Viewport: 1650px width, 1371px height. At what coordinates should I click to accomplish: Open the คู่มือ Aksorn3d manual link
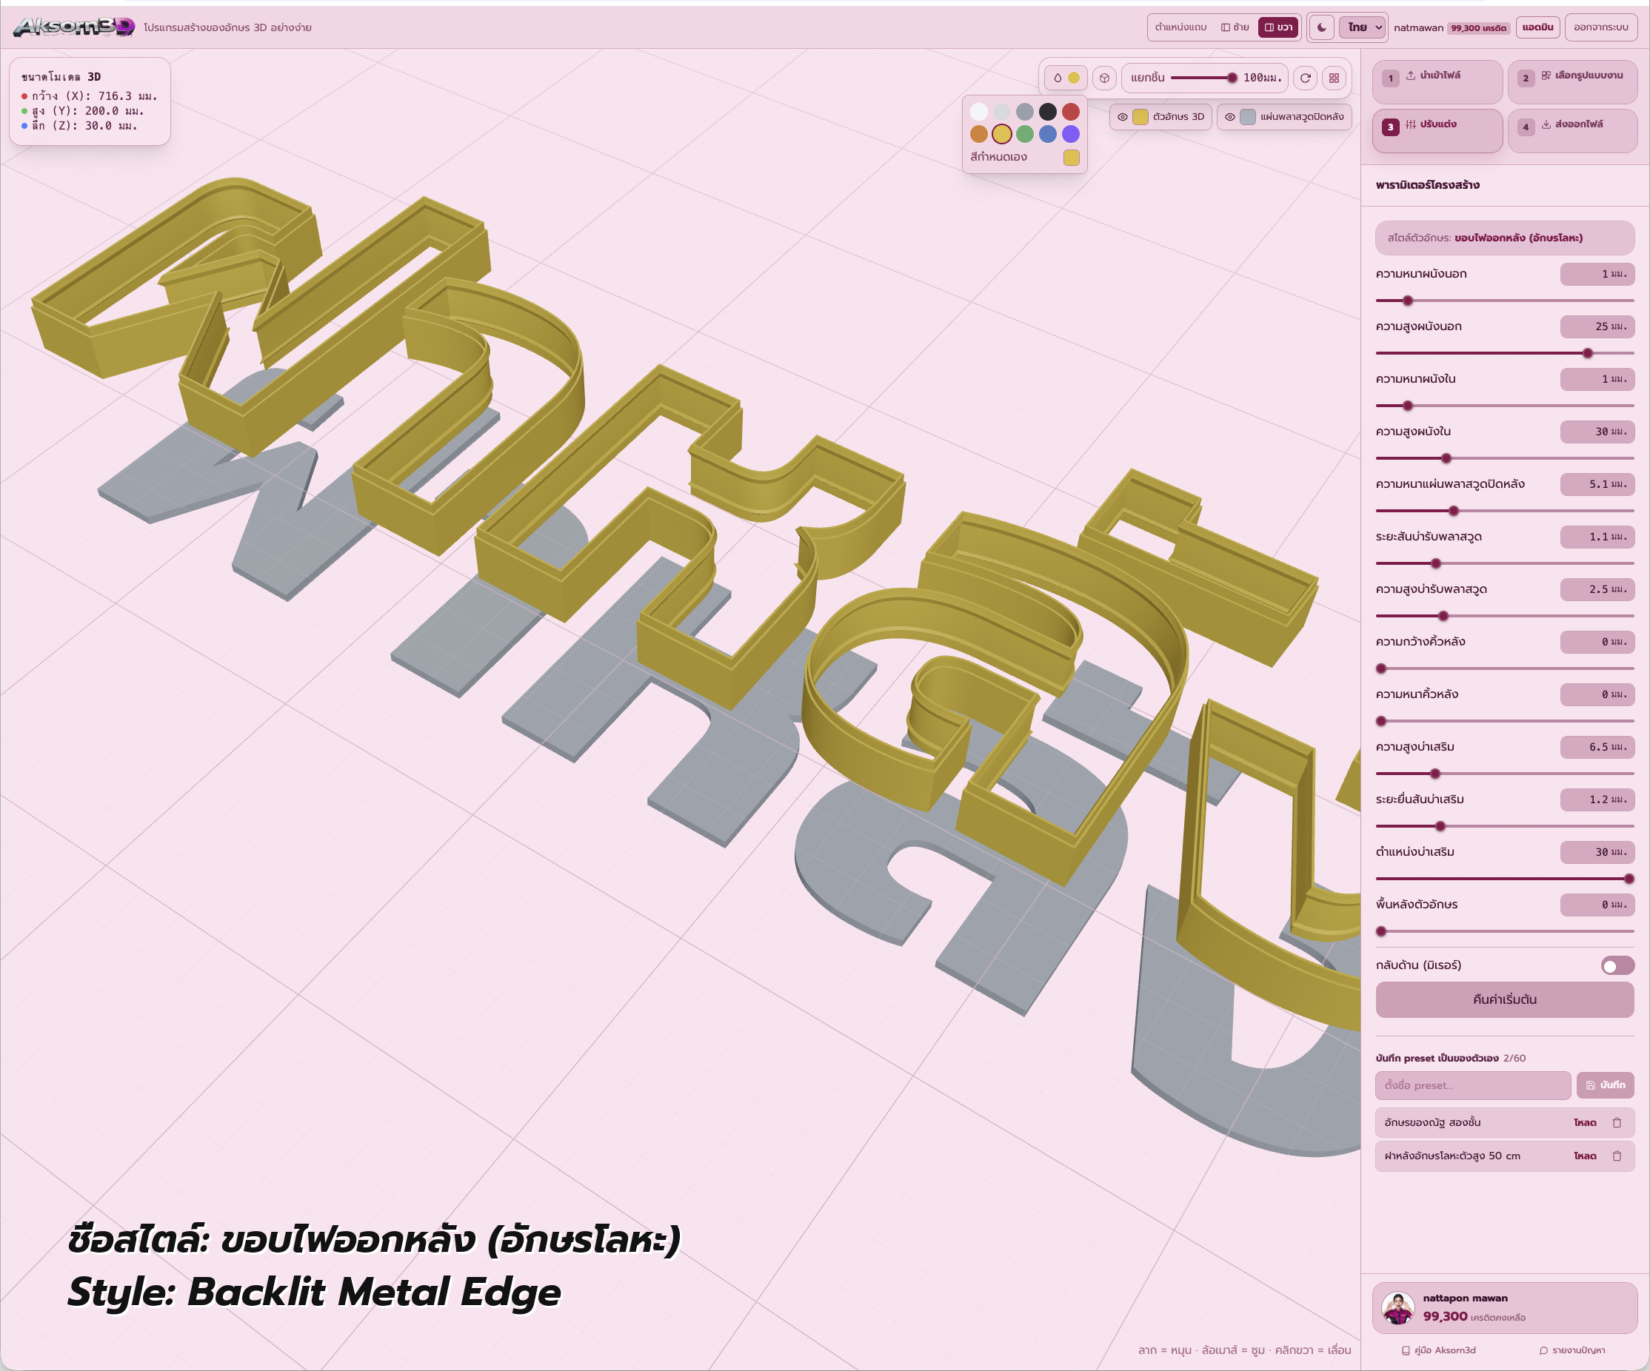click(x=1438, y=1350)
